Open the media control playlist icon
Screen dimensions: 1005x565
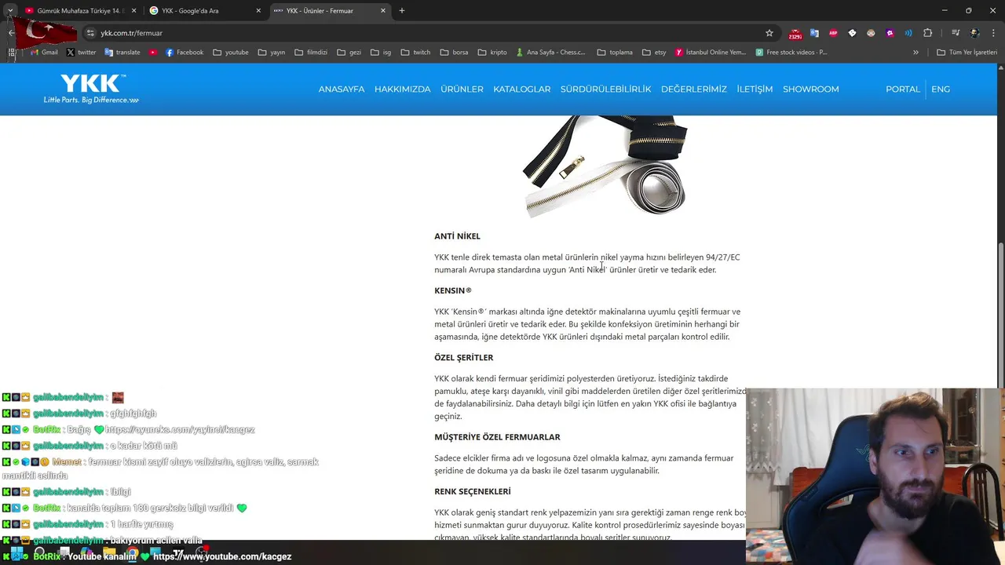[956, 33]
